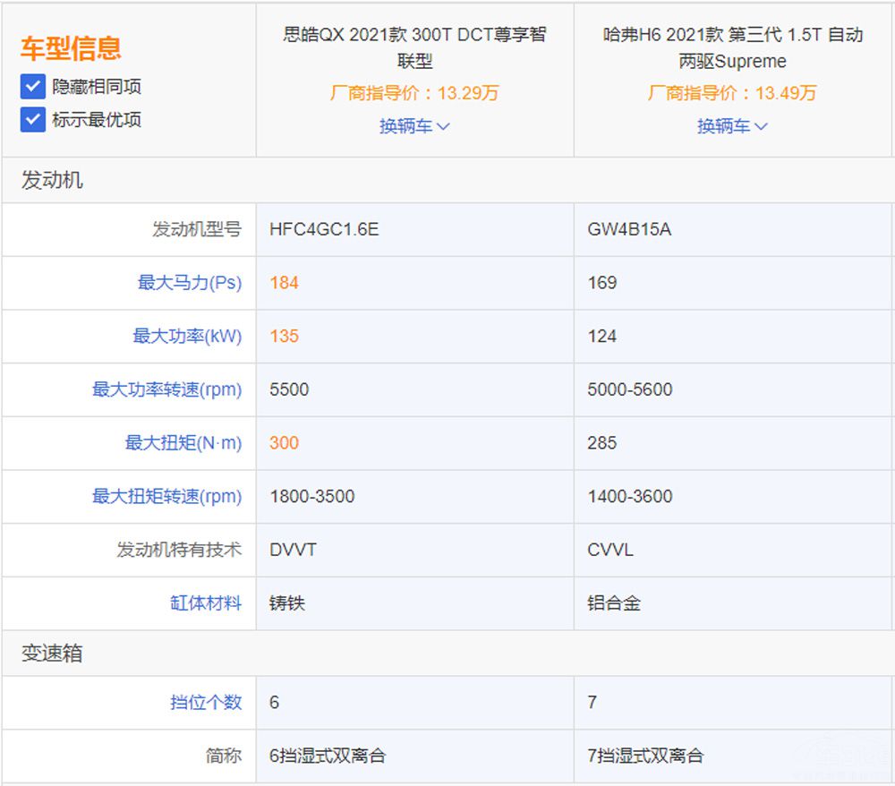Click the highlighted 300 torque value
This screenshot has width=895, height=786.
284,443
